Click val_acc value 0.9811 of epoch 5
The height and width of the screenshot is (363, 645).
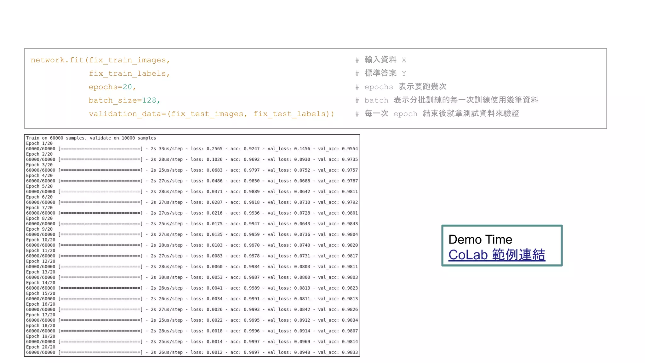tap(350, 192)
